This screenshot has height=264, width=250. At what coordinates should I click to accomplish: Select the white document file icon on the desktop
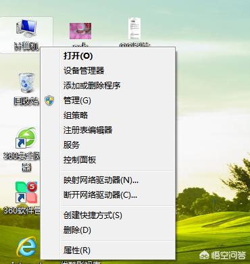click(x=134, y=28)
